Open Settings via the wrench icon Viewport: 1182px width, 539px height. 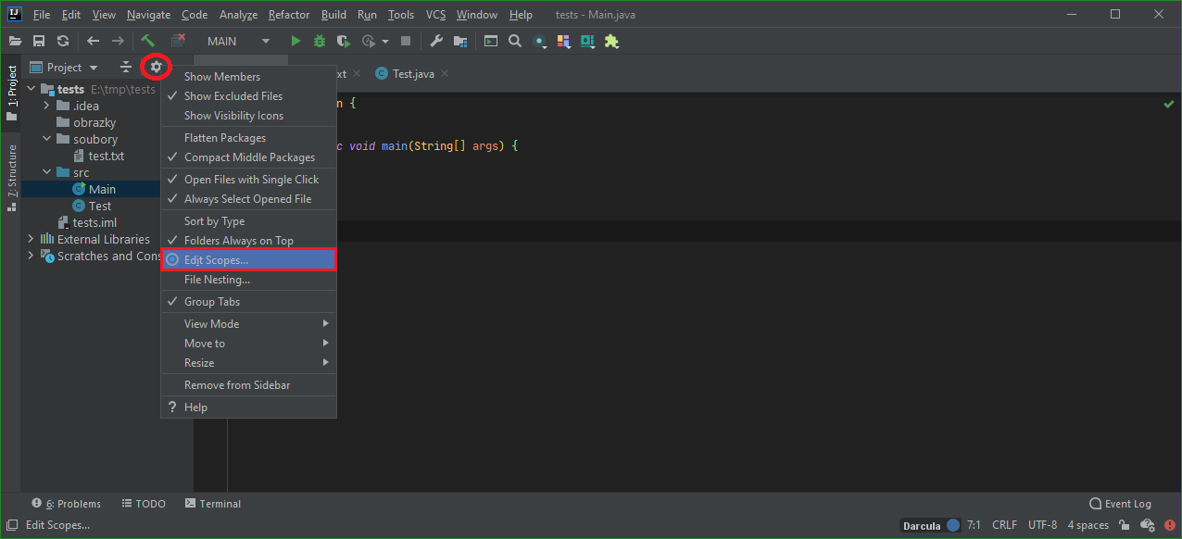pos(435,41)
